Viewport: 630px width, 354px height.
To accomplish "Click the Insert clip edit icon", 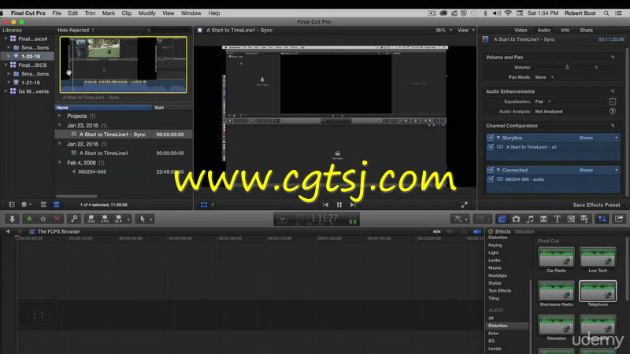I will (105, 219).
